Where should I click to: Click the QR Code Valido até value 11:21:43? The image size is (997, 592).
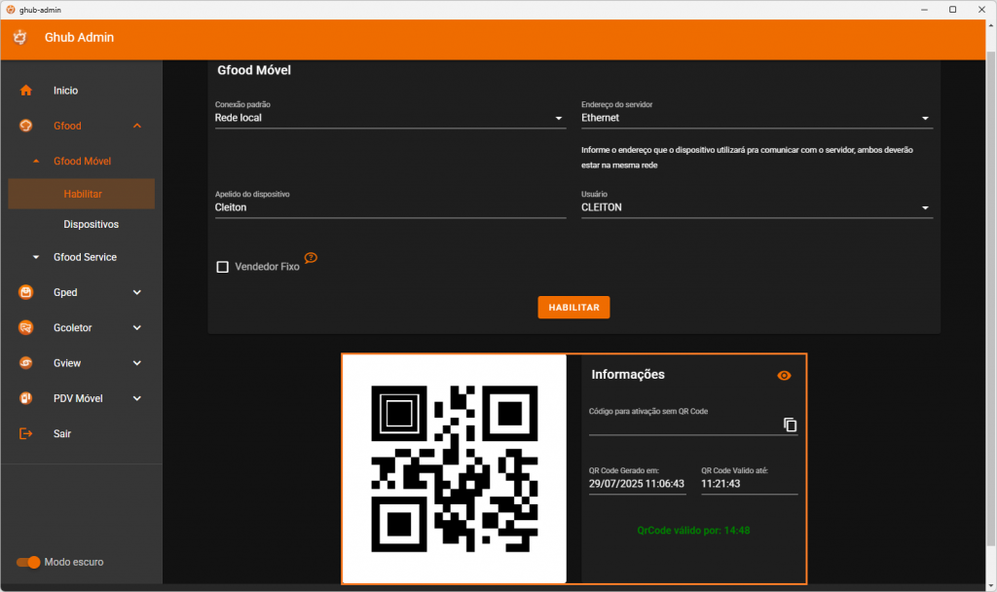point(720,484)
